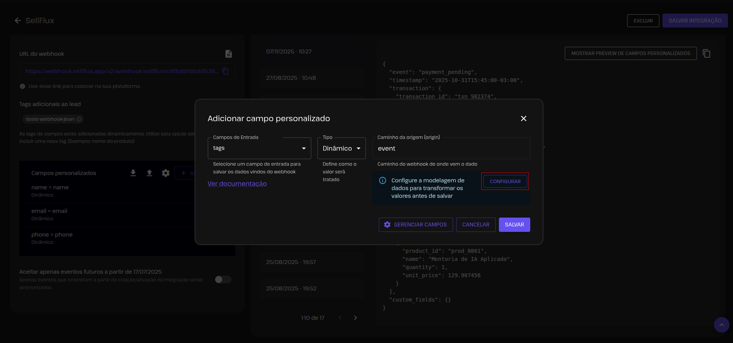Select the 25/08/2025 - 19:57 event entry

pyautogui.click(x=291, y=262)
